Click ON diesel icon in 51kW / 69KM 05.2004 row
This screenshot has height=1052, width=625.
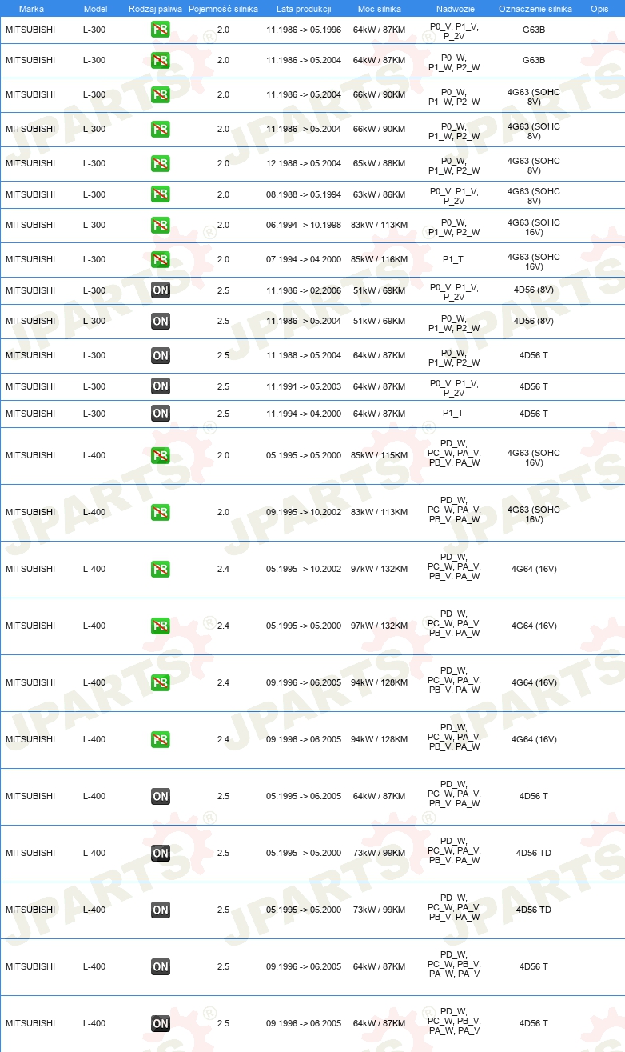160,321
